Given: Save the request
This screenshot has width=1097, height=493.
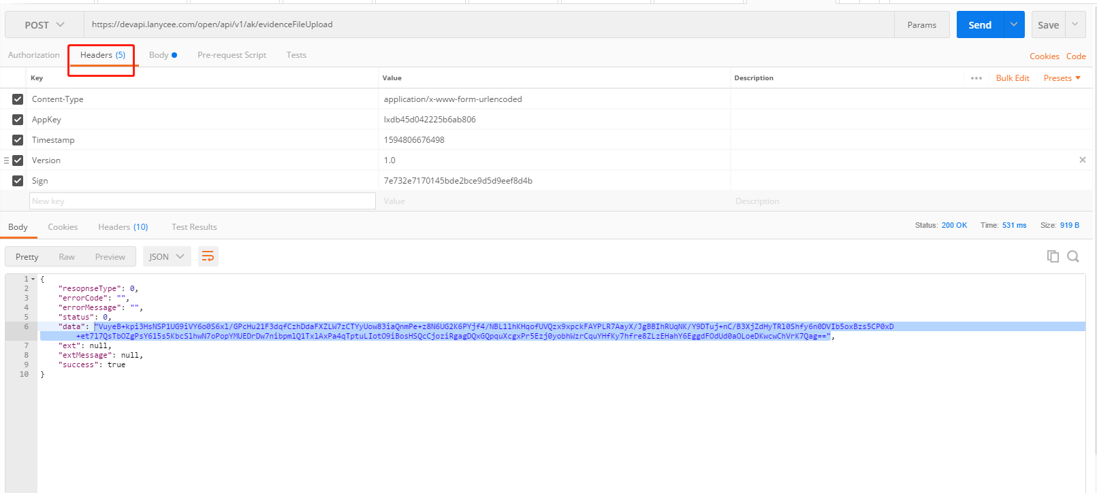Looking at the screenshot, I should point(1048,25).
